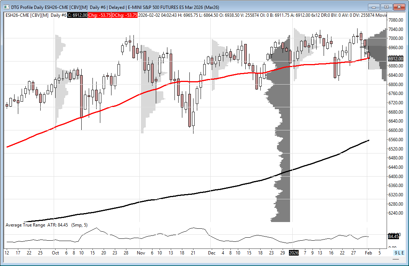Image resolution: width=409 pixels, height=266 pixels.
Task: Click the 84.45 ATR value marker
Action: (x=393, y=236)
